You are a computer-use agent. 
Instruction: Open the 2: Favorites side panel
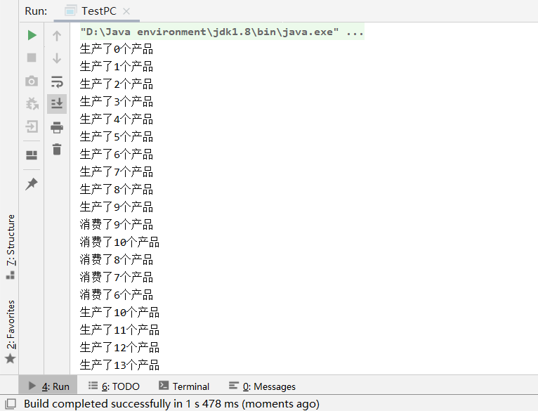tap(11, 331)
